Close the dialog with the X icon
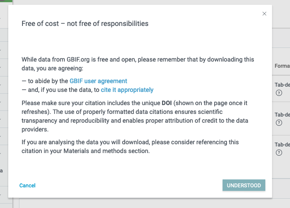 264,14
